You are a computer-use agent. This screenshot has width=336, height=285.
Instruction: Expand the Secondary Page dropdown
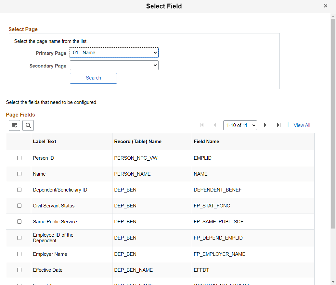114,66
